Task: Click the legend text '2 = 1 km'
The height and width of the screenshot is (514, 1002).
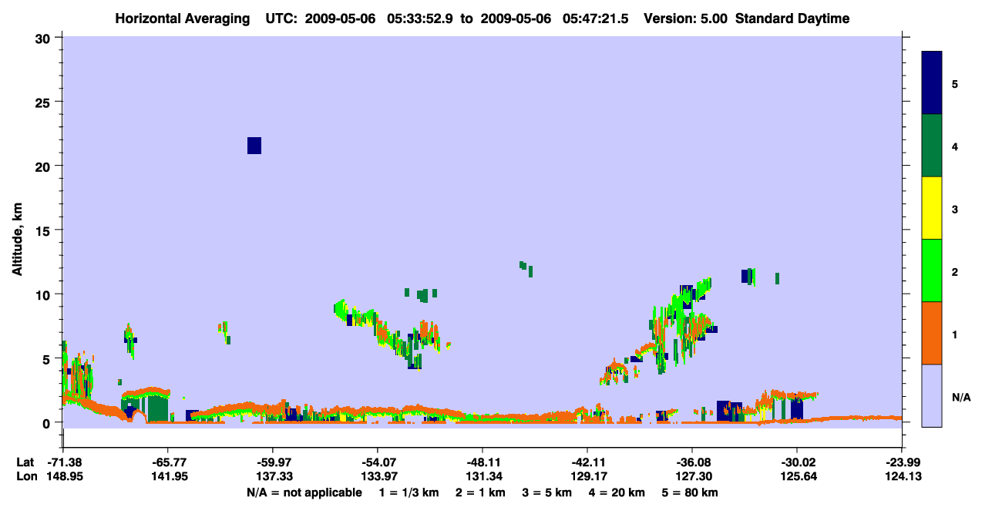Action: click(x=480, y=492)
